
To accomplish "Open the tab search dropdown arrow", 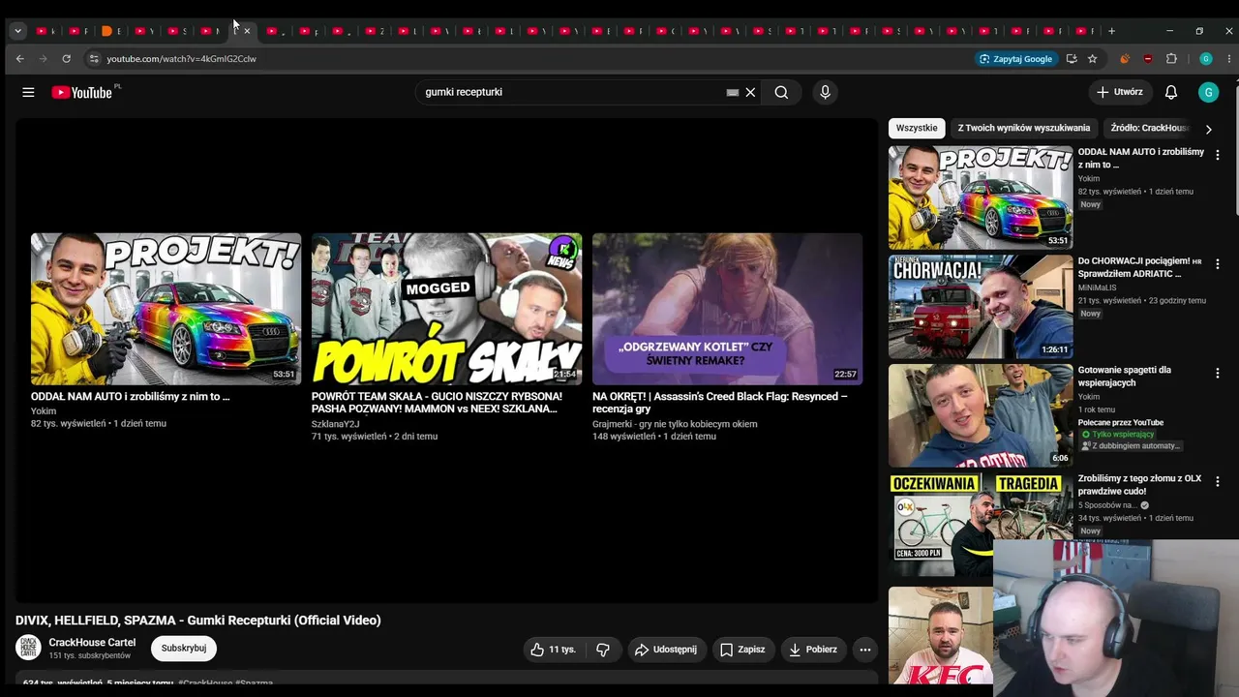I will (x=17, y=31).
